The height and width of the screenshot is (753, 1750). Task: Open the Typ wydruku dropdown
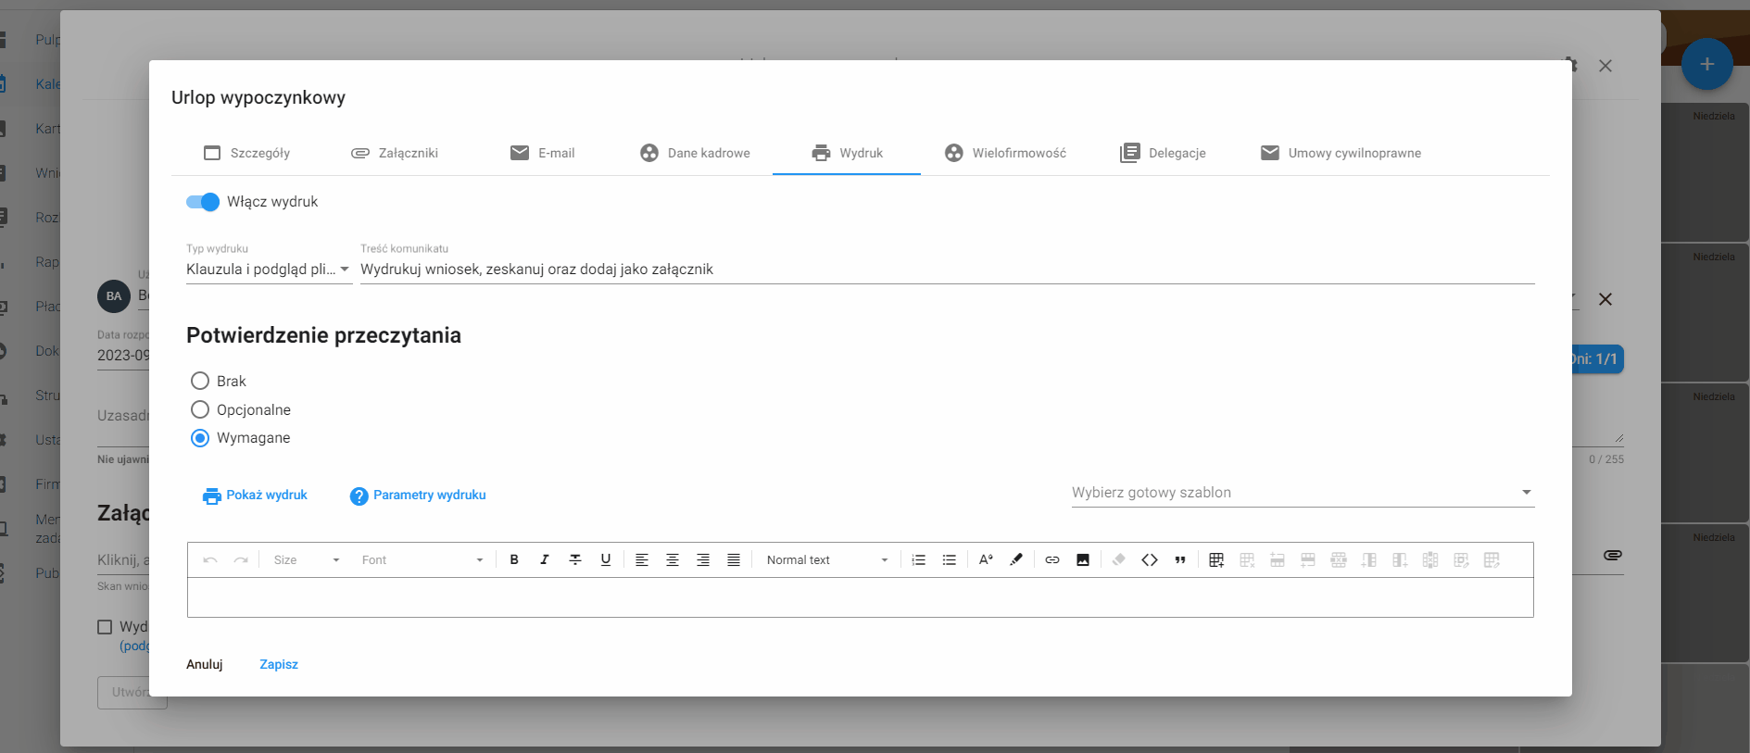click(x=269, y=270)
